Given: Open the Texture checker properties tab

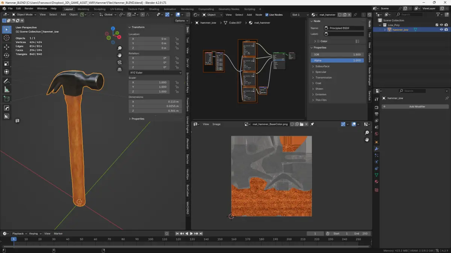Looking at the screenshot, I should 377,190.
